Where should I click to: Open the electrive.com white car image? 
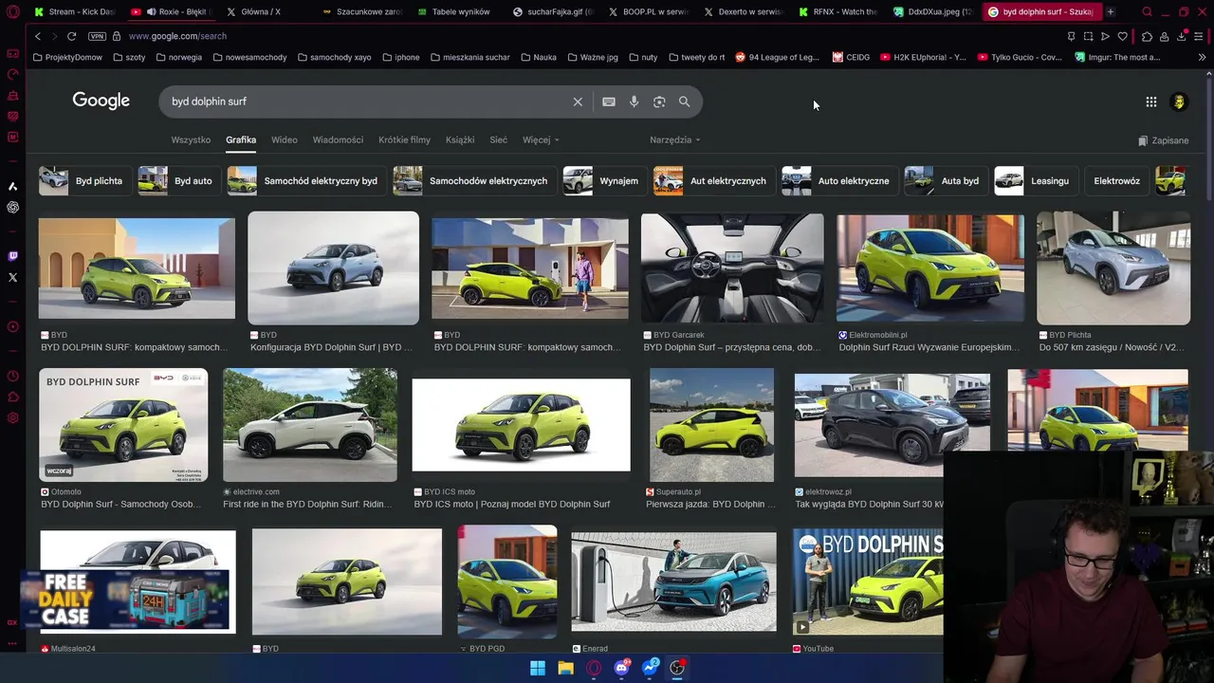point(310,425)
